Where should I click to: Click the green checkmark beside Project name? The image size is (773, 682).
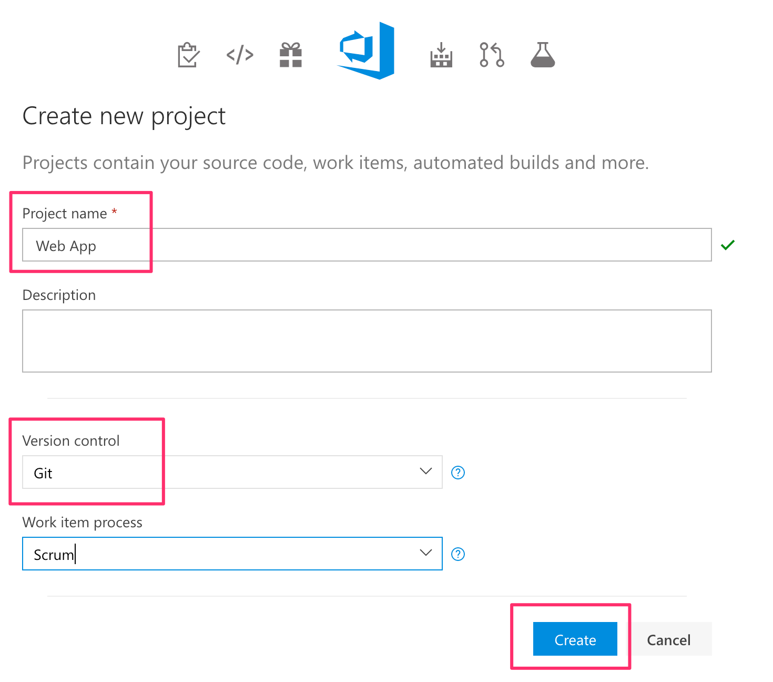coord(728,245)
